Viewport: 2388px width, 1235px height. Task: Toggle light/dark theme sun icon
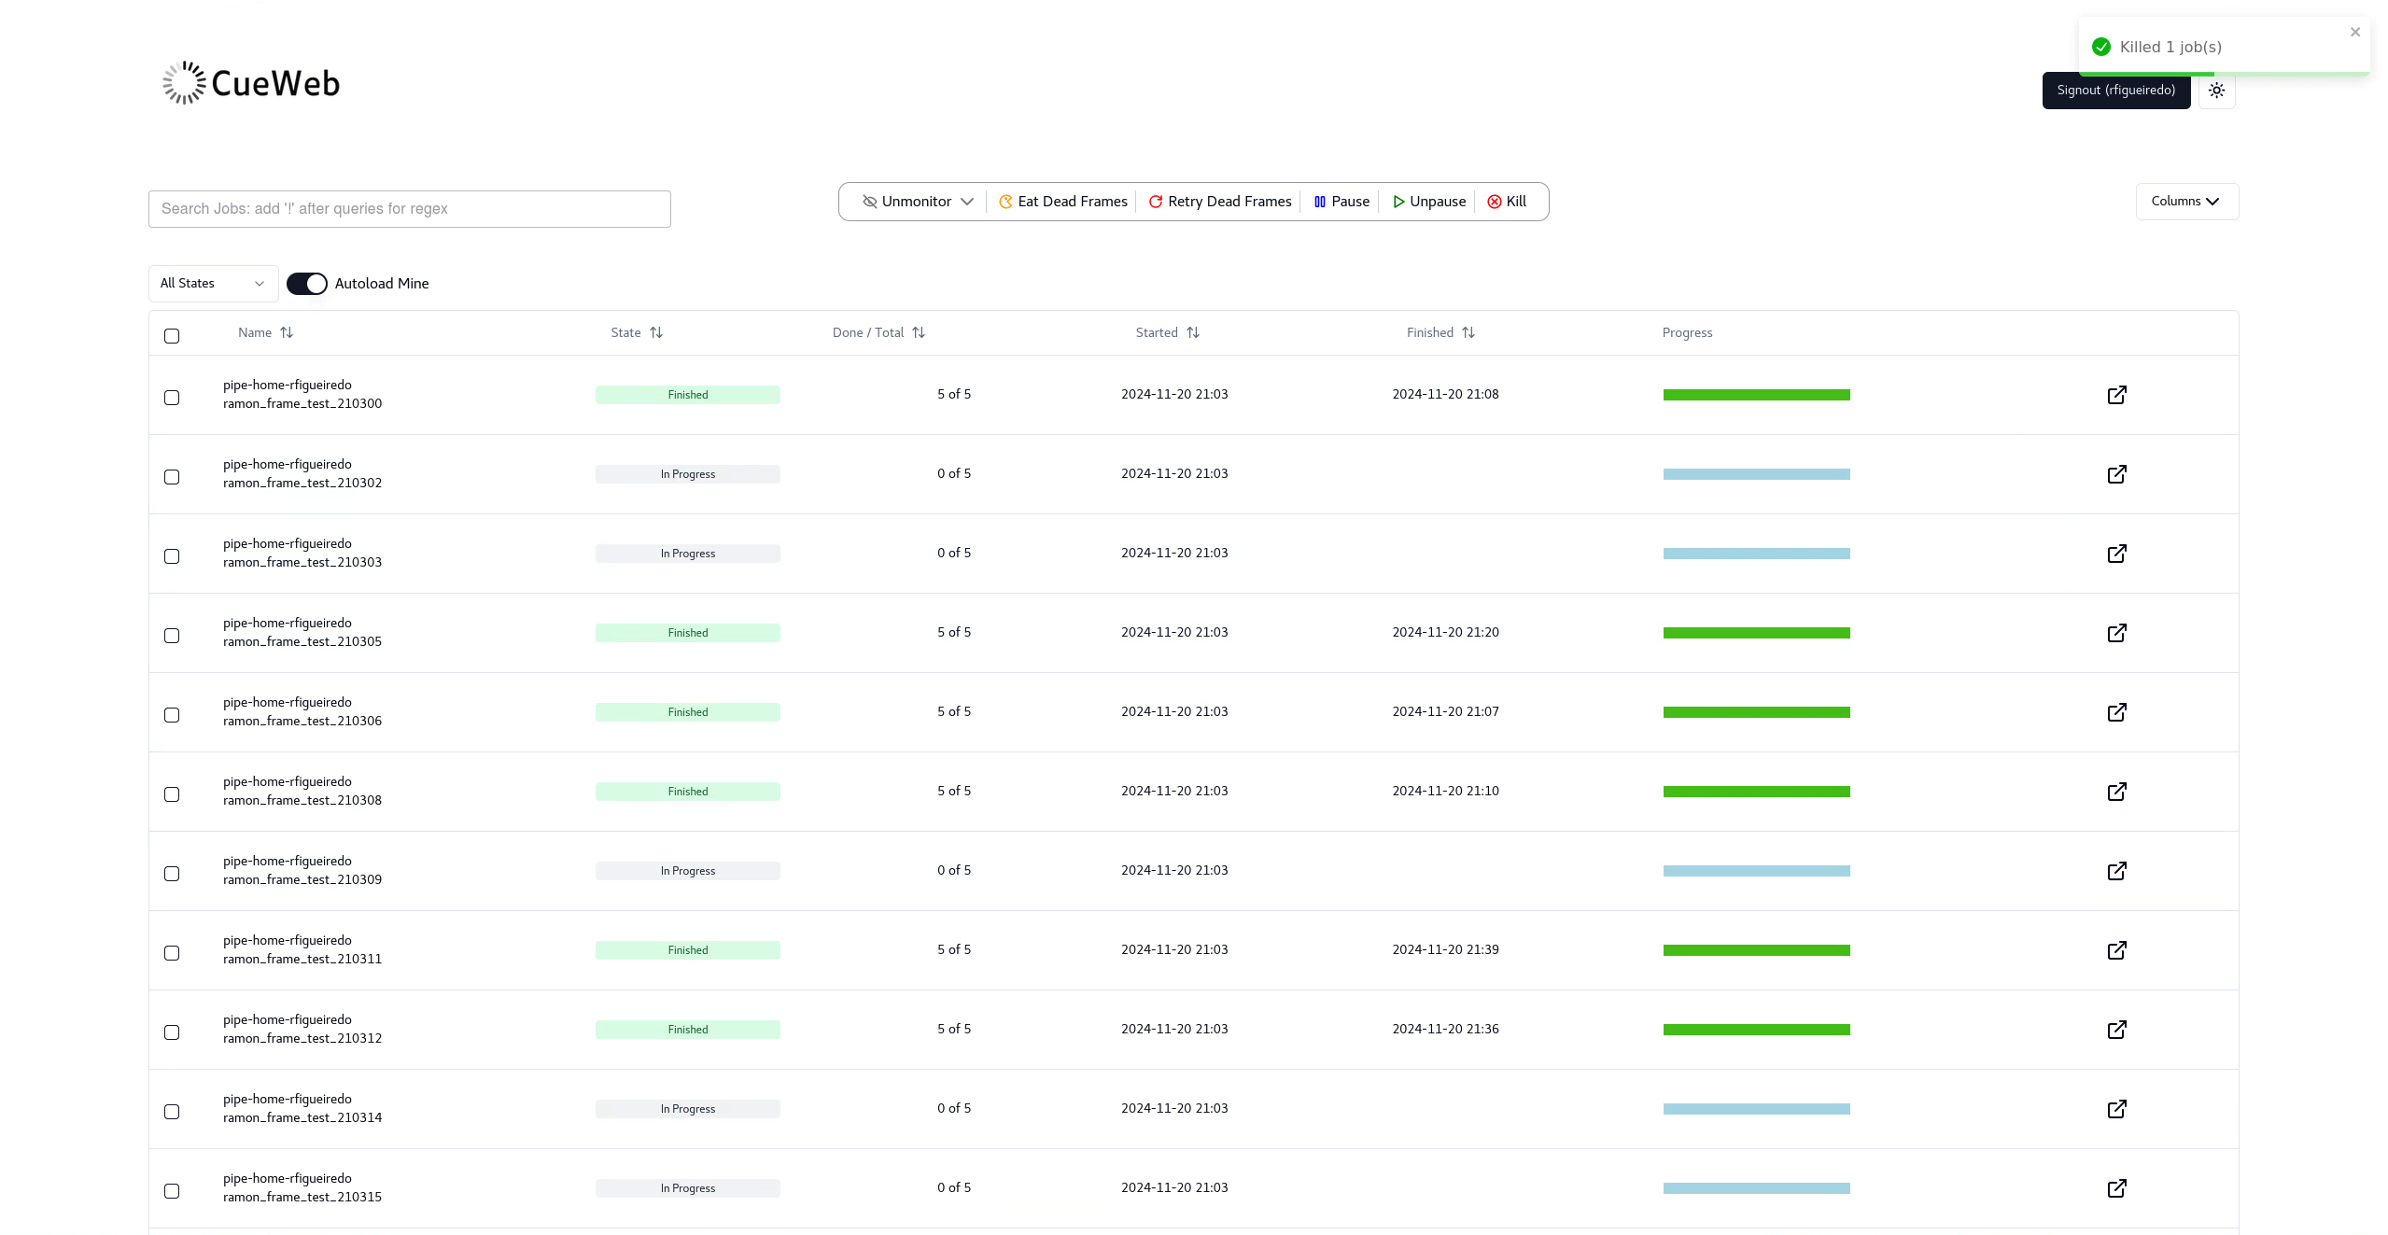2216,91
